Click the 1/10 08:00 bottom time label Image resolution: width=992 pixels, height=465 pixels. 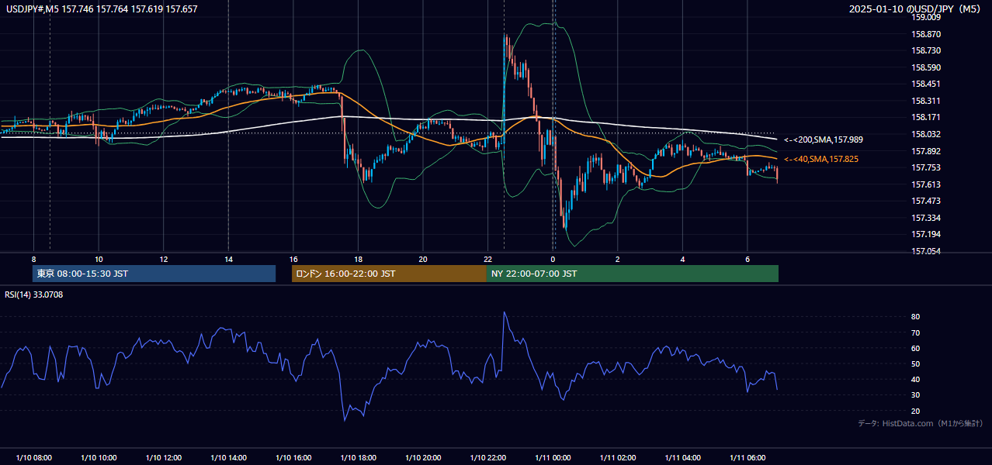[x=33, y=458]
